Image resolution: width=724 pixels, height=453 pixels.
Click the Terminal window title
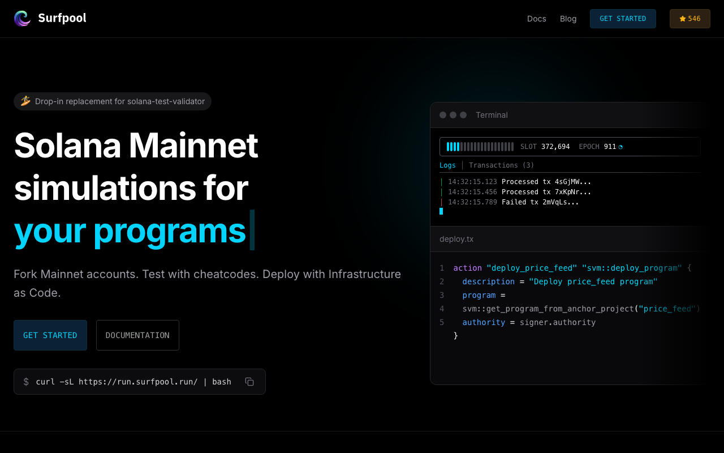pyautogui.click(x=492, y=115)
